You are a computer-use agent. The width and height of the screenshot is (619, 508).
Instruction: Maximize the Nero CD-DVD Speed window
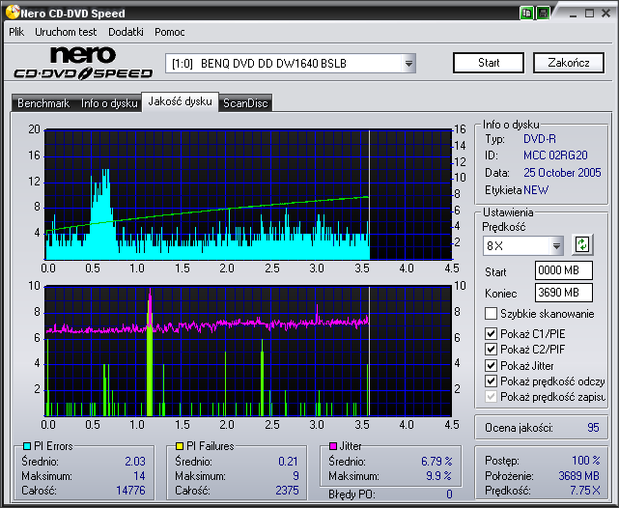(589, 14)
